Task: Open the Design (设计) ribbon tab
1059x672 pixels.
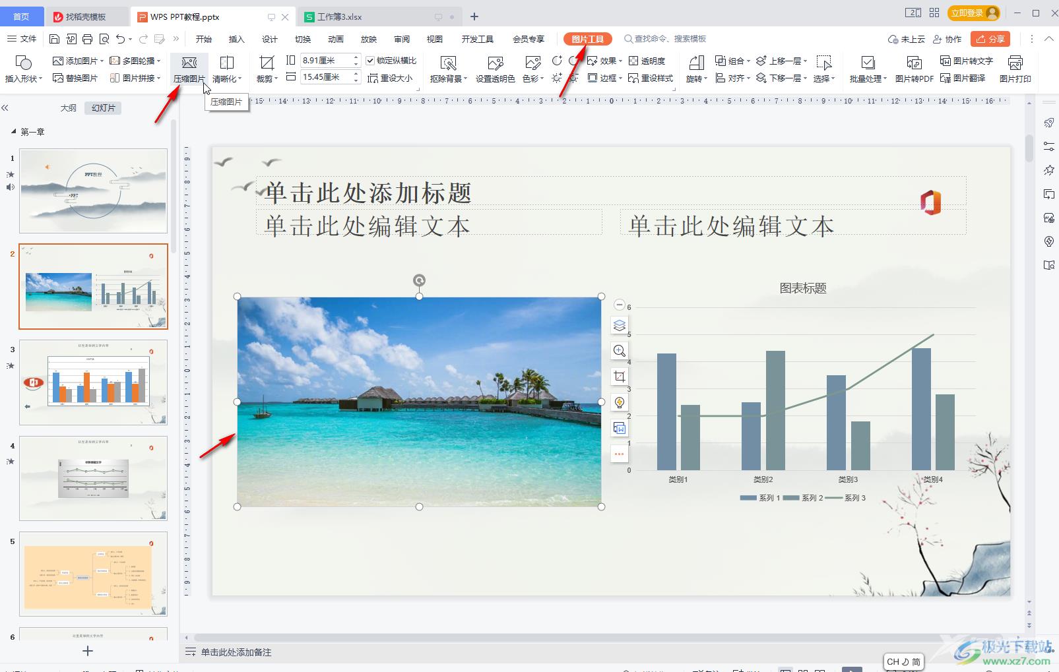Action: click(x=270, y=39)
